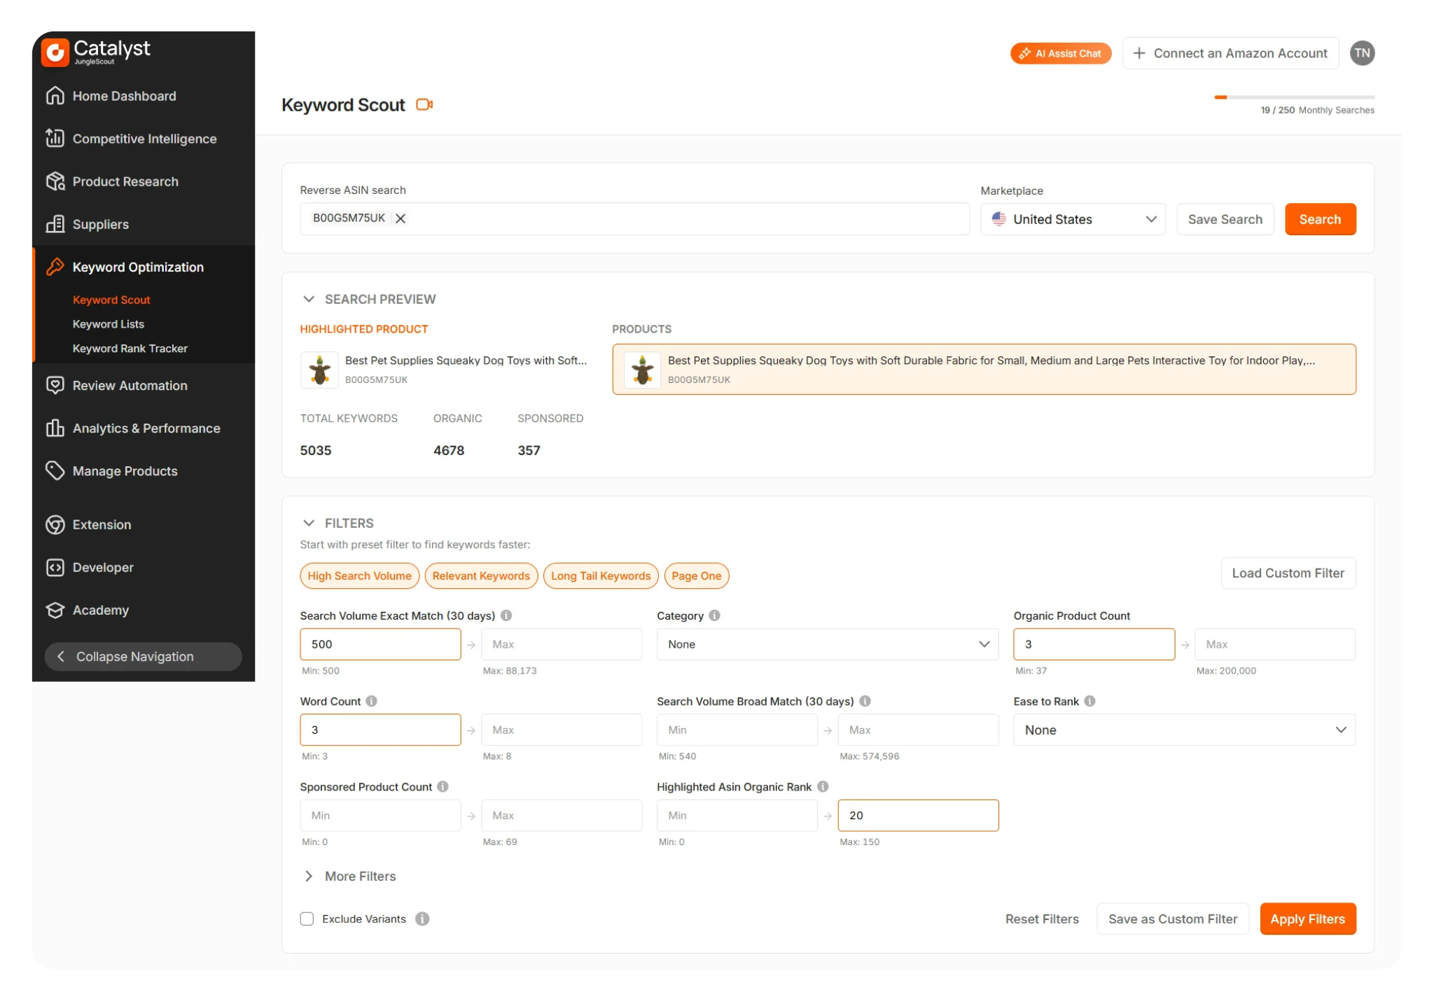
Task: Tick the Exclude Variants checkbox
Action: point(307,919)
